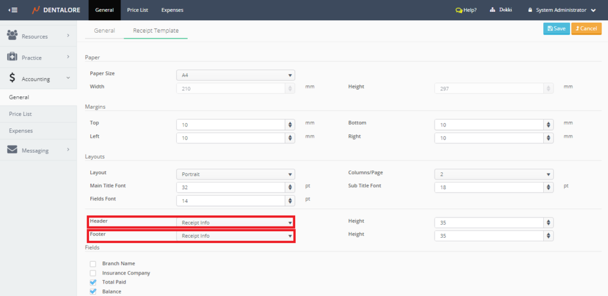608x296 pixels.
Task: Click the Messaging envelope icon
Action: tap(12, 150)
